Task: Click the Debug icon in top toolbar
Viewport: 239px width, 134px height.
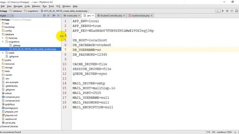Action: point(227,11)
